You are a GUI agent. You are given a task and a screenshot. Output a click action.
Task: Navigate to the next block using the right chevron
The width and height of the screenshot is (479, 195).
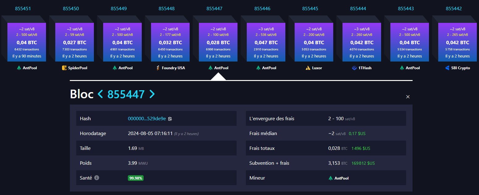152,94
